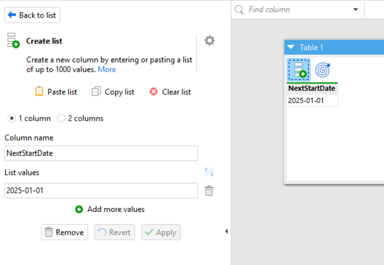Click the green Add more values icon
This screenshot has height=265, width=384.
[x=79, y=209]
